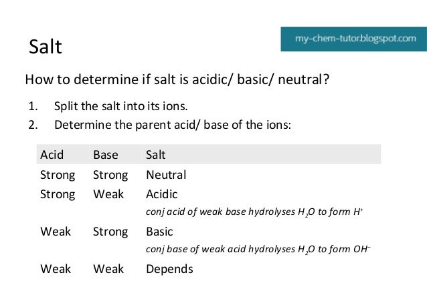Click the Base column header
This screenshot has width=427, height=295.
click(x=106, y=155)
